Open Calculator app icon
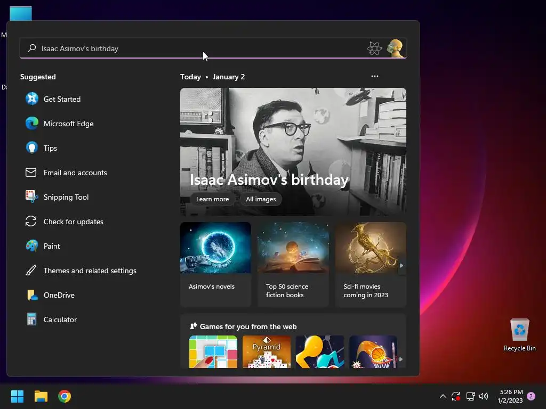The width and height of the screenshot is (546, 409). click(x=31, y=320)
